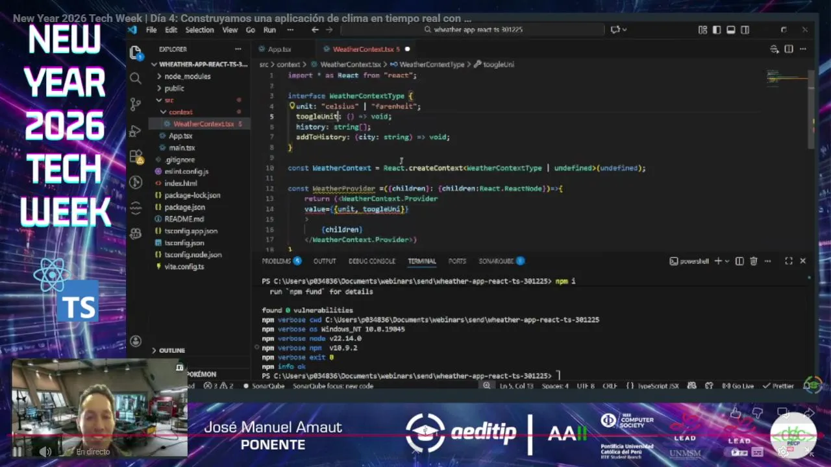Viewport: 831px width, 467px height.
Task: Open index.html in the explorer
Action: pyautogui.click(x=180, y=184)
